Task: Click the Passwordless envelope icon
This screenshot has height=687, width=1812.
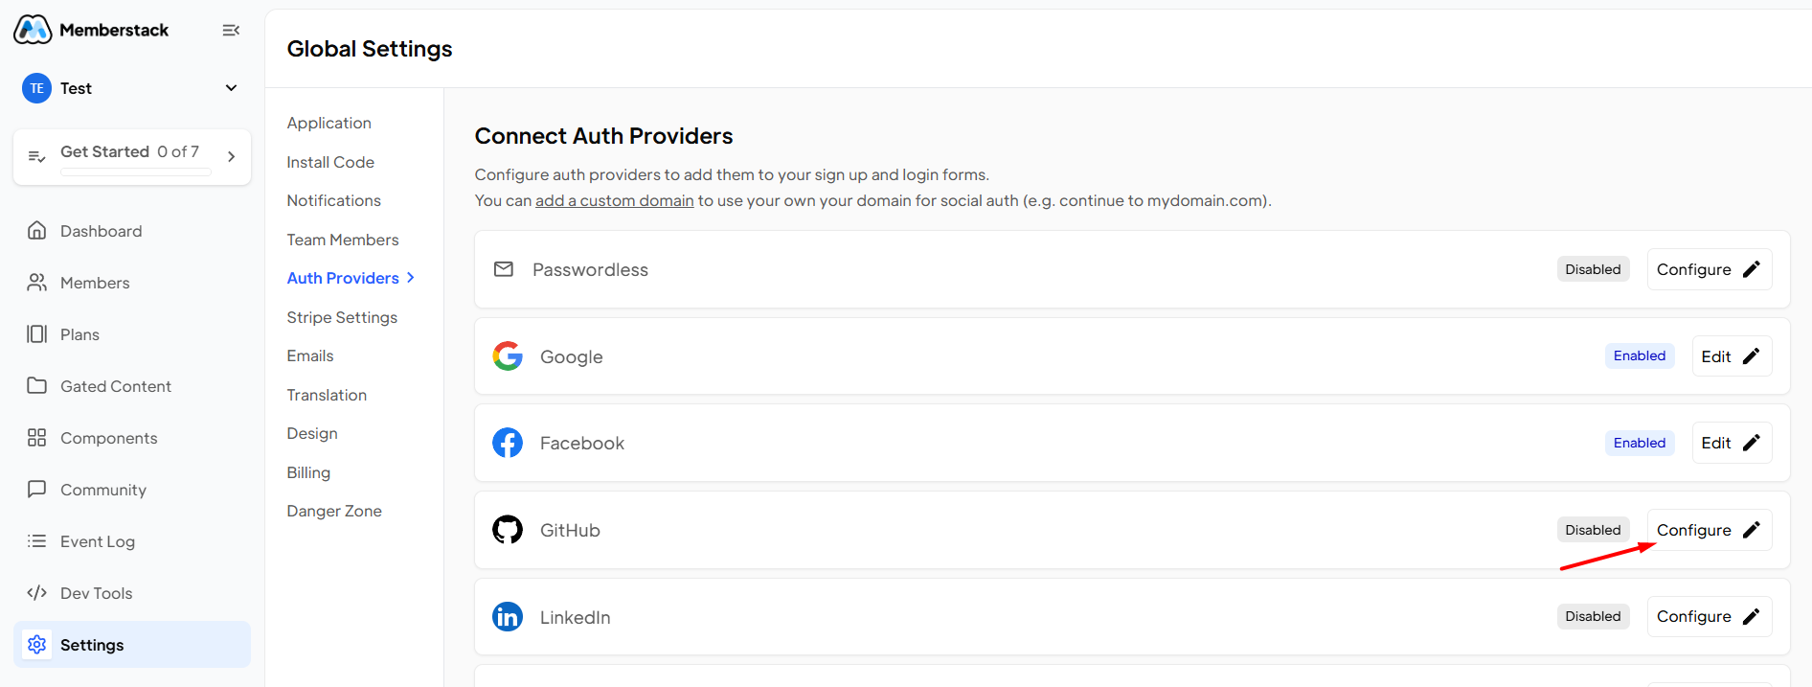Action: pyautogui.click(x=504, y=269)
